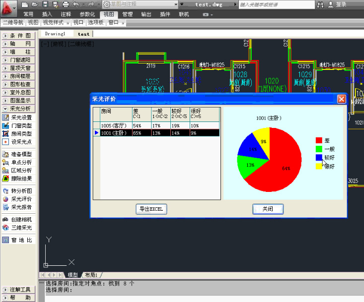Click the red 差 legend color swatch
364x302 pixels.
coord(319,140)
